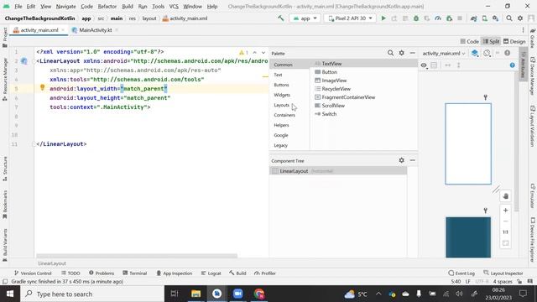Select the pan hand tool in the design surface

pos(505,196)
